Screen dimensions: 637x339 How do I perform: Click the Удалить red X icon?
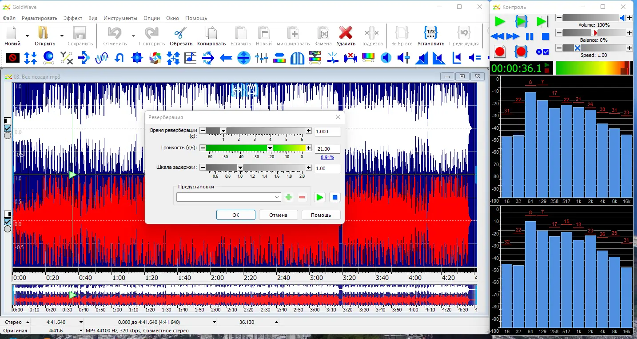tap(346, 34)
